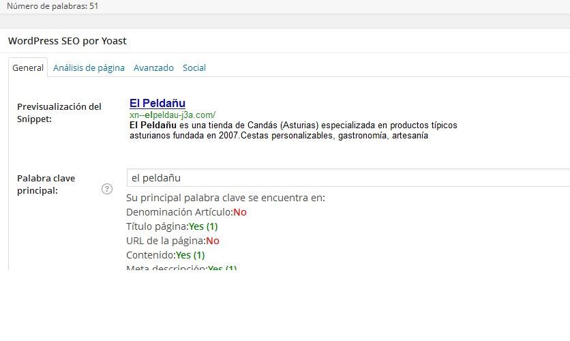Click the Título página: Yes (1) result

pos(172,226)
